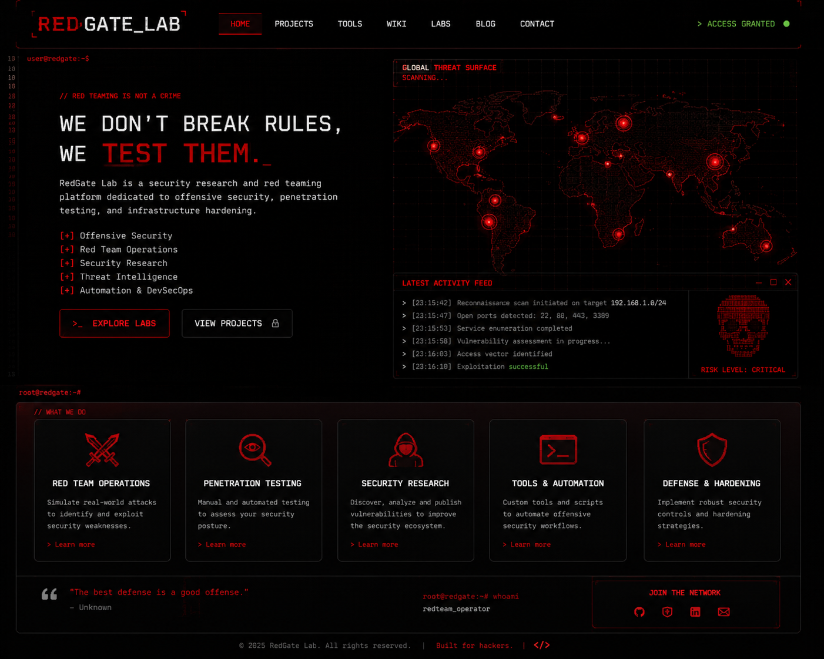
Task: Click the code brackets icon in footer
Action: [542, 645]
